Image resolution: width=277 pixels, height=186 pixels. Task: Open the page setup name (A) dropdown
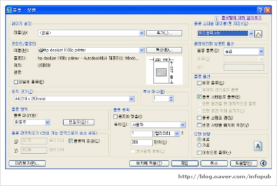[142, 33]
